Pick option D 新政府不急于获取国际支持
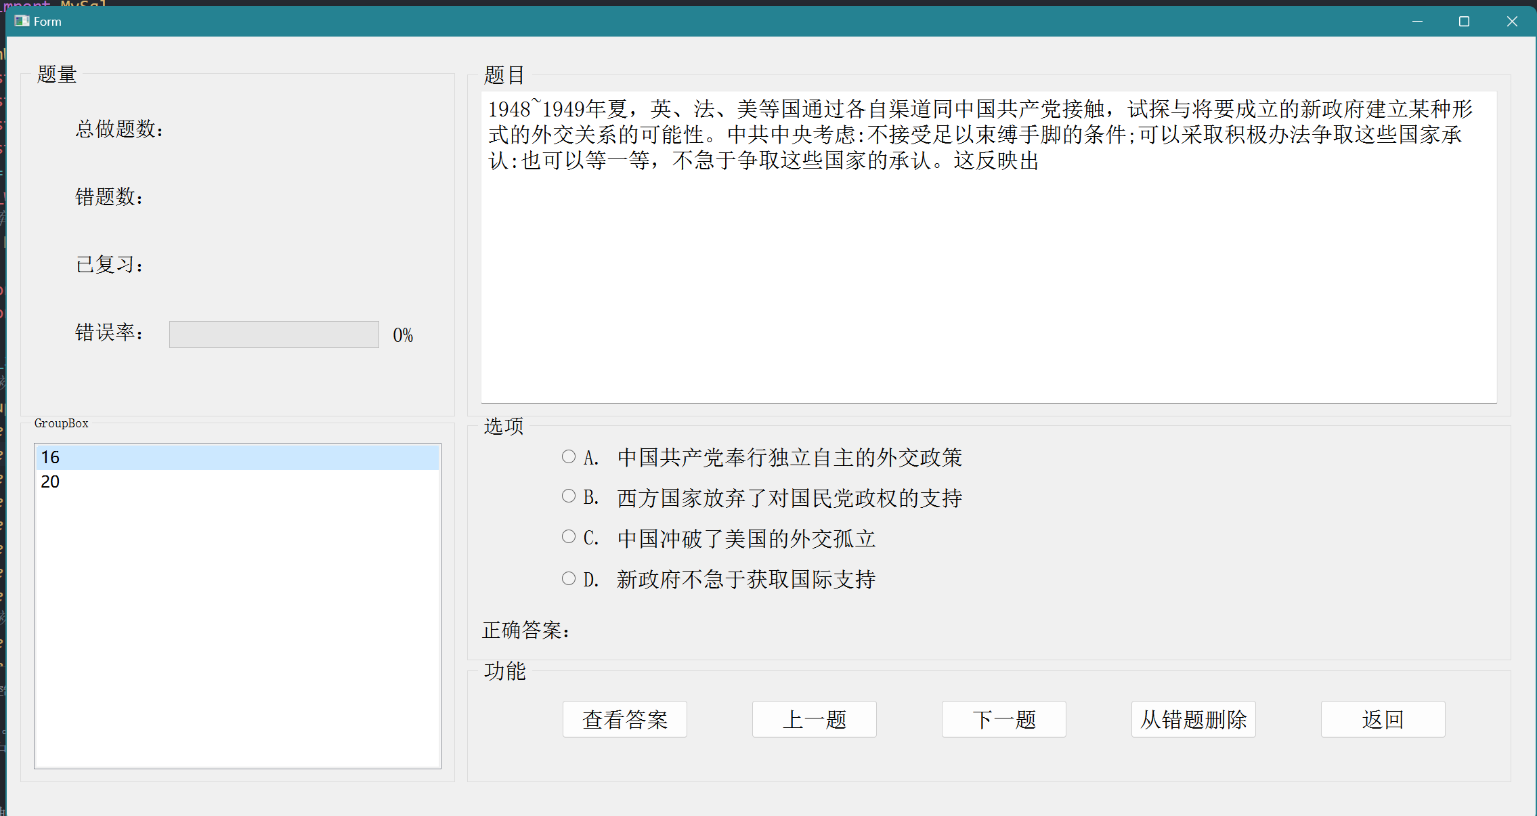This screenshot has width=1537, height=816. (x=569, y=578)
